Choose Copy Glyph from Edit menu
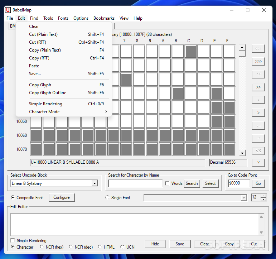The width and height of the screenshot is (276, 259). [64, 85]
